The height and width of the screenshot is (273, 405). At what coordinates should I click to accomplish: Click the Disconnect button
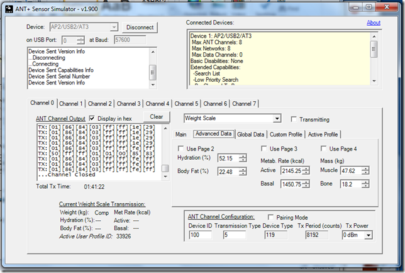click(x=139, y=27)
